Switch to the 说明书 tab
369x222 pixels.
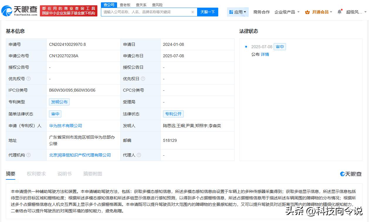(65, 174)
